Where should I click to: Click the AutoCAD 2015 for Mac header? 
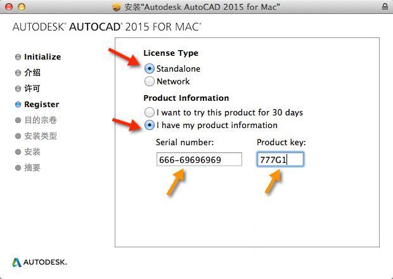coord(107,27)
